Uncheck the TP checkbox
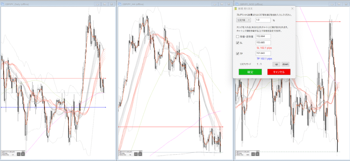Screen dimensions: 350x161 coord(238,54)
